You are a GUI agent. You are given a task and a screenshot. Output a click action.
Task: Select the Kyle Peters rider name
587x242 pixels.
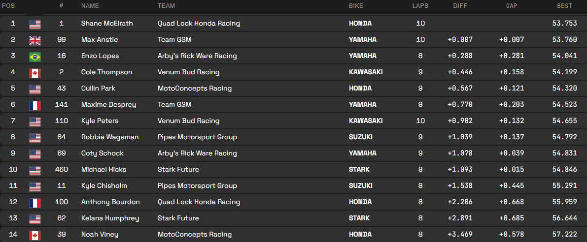pyautogui.click(x=100, y=121)
